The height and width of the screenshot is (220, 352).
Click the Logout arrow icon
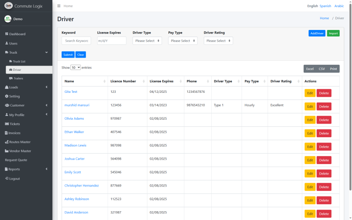tap(7, 179)
